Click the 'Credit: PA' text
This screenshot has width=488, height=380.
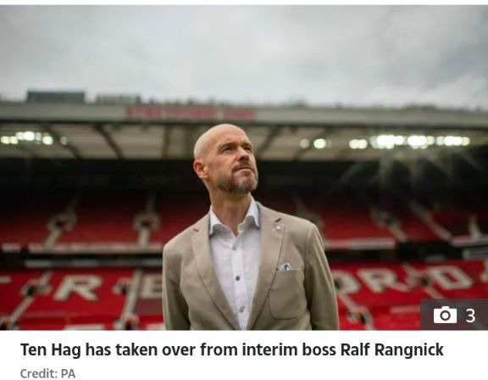click(48, 373)
